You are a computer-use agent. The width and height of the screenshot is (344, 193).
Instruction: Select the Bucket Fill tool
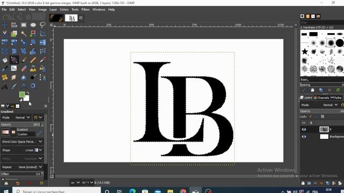click(x=4, y=60)
